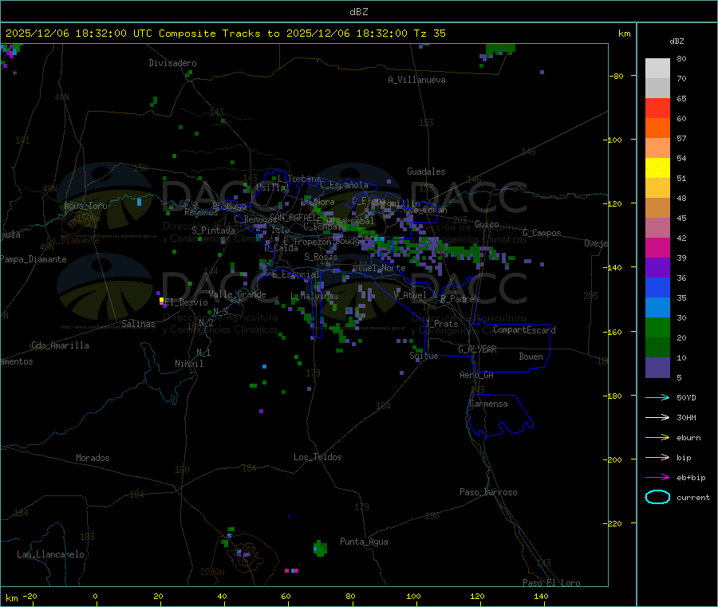Select the magenta eb+bip arrow icon
Viewport: 718px width, 607px height.
click(x=657, y=477)
